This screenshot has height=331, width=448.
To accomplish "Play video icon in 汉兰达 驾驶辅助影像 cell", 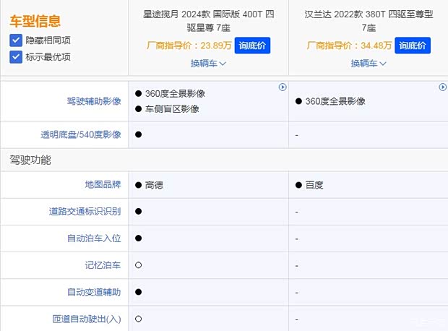I will pyautogui.click(x=442, y=87).
